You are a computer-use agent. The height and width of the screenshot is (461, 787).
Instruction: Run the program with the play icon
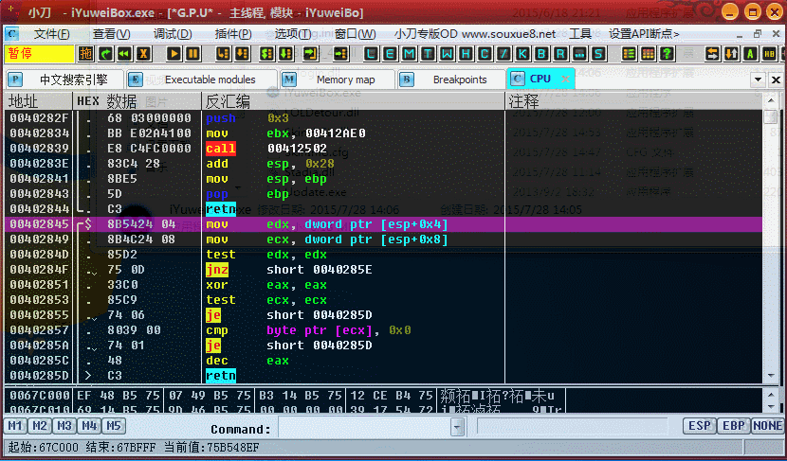click(x=174, y=54)
